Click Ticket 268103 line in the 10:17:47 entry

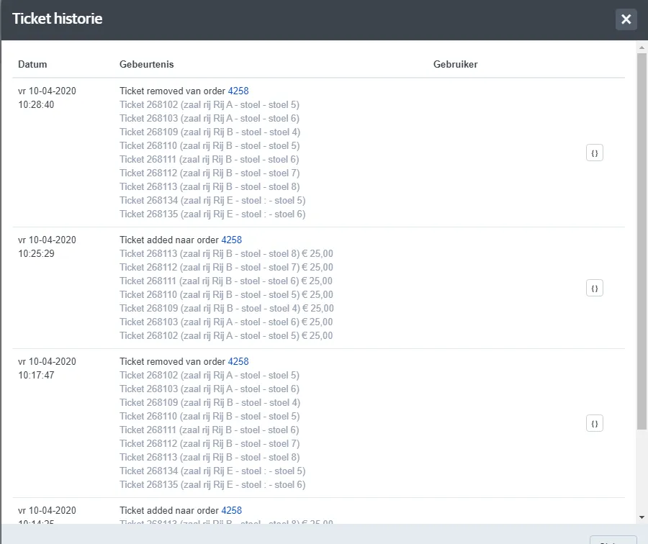pyautogui.click(x=210, y=389)
